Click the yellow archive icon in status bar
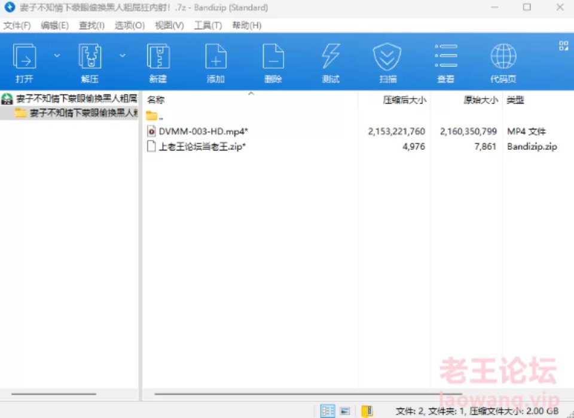The height and width of the screenshot is (418, 574). point(367,411)
